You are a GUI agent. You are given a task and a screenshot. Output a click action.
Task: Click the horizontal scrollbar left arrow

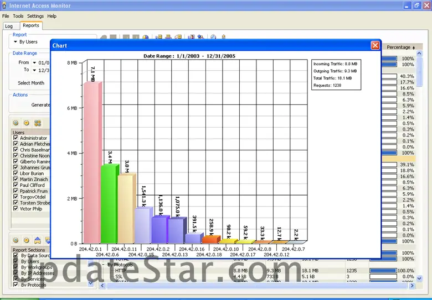pos(102,286)
